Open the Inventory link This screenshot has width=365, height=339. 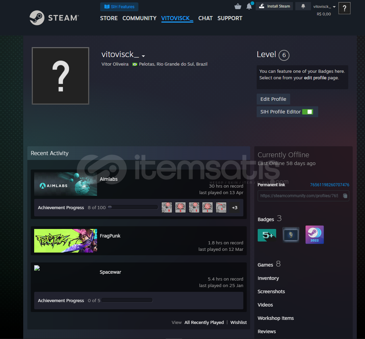coord(268,278)
